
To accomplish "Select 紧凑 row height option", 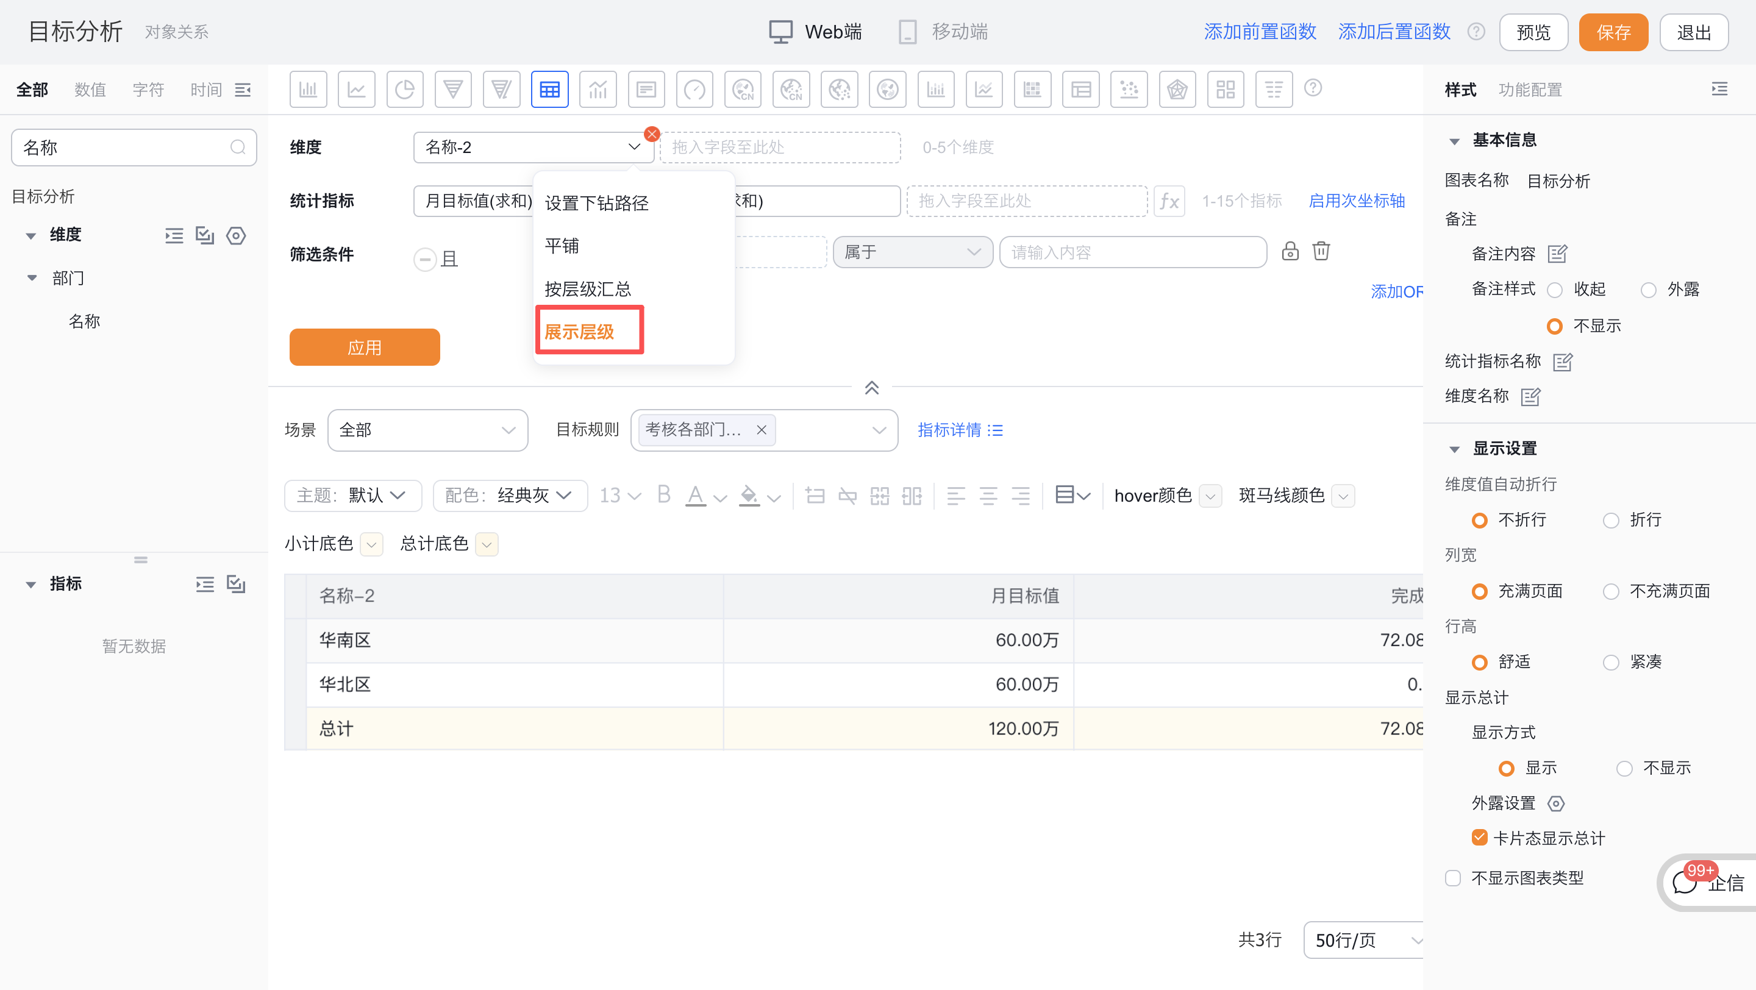I will click(1612, 661).
